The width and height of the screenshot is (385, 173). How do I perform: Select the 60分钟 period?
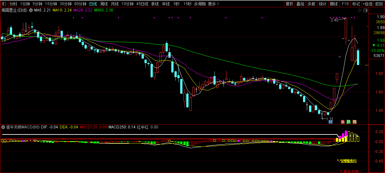pos(80,4)
